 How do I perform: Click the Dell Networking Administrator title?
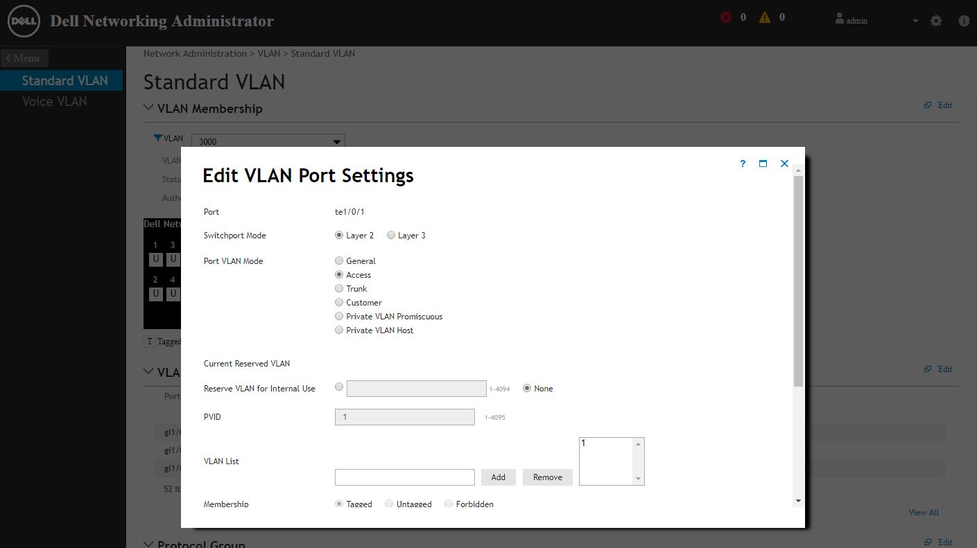[x=162, y=21]
